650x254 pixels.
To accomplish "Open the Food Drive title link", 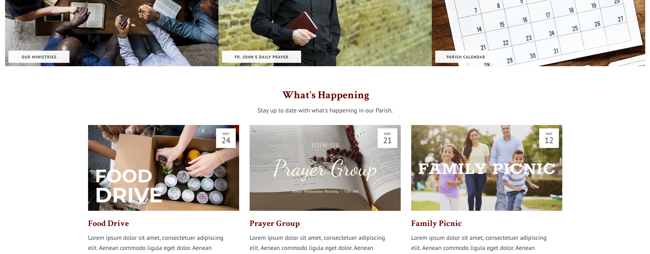I will (108, 223).
